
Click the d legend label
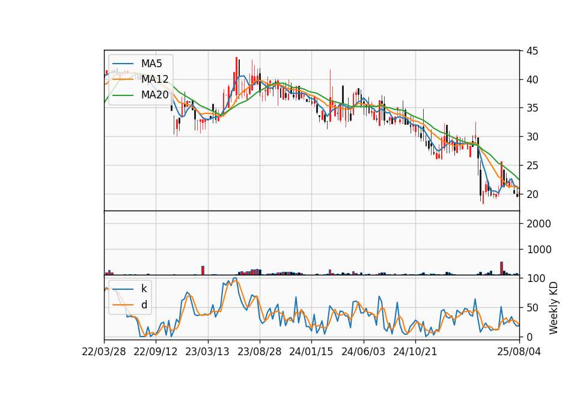click(144, 305)
